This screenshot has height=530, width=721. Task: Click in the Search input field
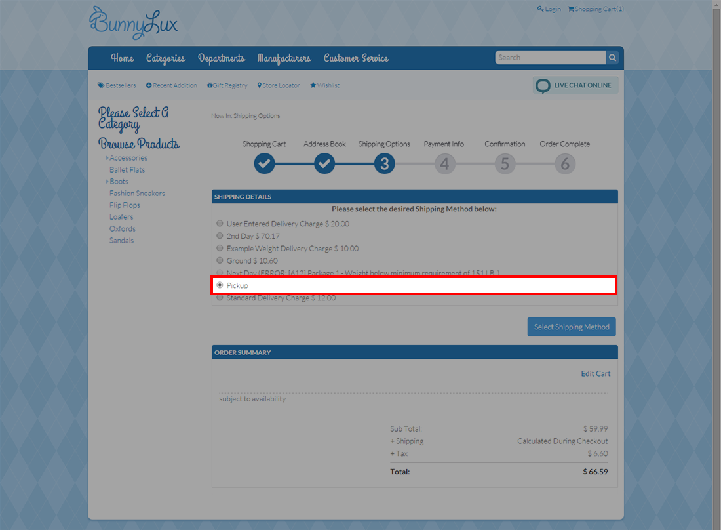(x=551, y=58)
